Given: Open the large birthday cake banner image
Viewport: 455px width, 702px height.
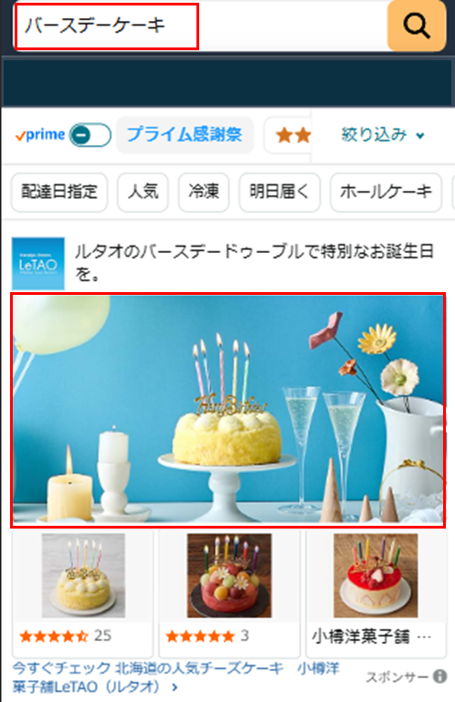Looking at the screenshot, I should tap(228, 410).
